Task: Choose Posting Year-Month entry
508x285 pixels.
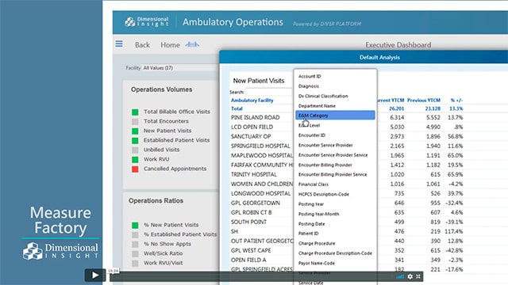Action: click(x=318, y=214)
